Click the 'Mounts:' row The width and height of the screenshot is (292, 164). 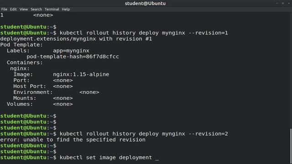click(x=43, y=98)
